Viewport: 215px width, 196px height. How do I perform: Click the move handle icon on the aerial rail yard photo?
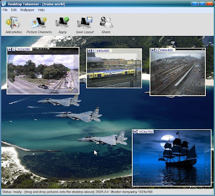click(153, 50)
